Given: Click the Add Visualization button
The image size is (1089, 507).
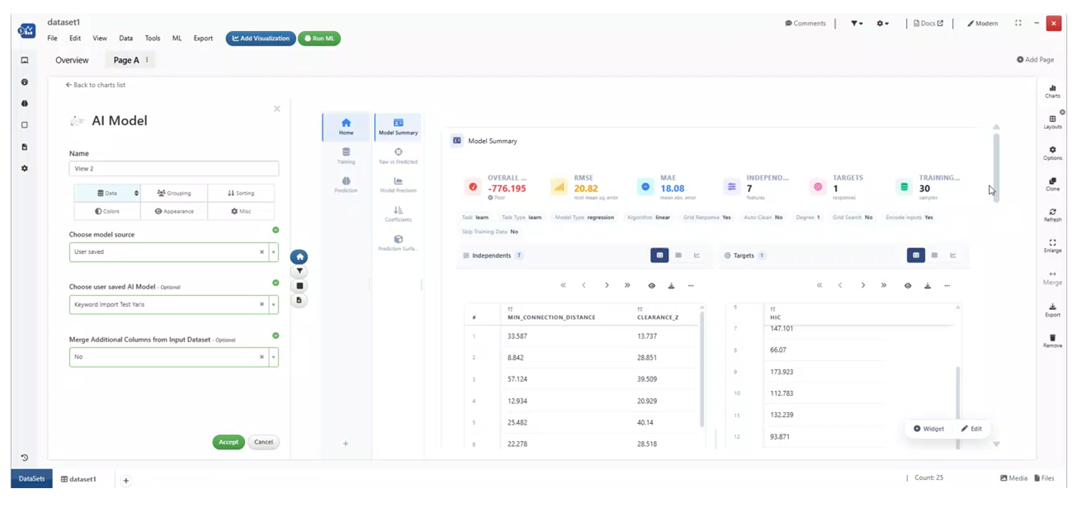Looking at the screenshot, I should (x=260, y=38).
